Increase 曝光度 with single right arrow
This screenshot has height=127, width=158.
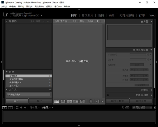tap(141, 70)
